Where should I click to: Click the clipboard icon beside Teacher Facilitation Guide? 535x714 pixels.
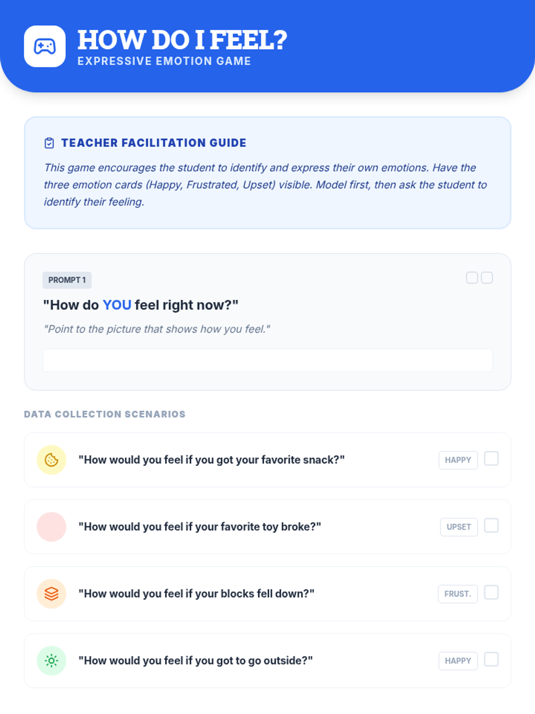[x=49, y=143]
